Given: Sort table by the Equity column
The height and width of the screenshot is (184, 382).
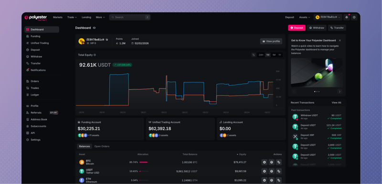Looking at the screenshot, I should [x=242, y=154].
